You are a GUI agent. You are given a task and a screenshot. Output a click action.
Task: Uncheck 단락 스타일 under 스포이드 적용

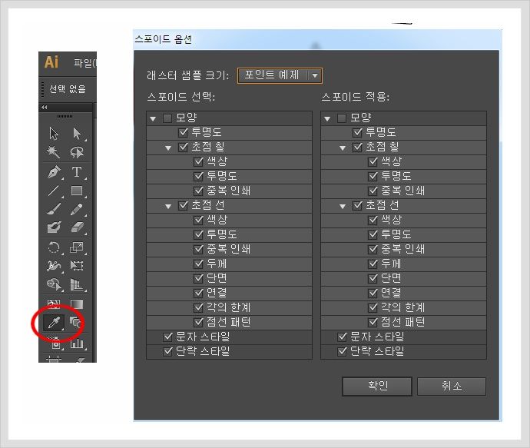coord(342,351)
